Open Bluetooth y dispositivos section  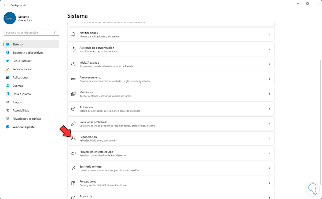click(28, 53)
